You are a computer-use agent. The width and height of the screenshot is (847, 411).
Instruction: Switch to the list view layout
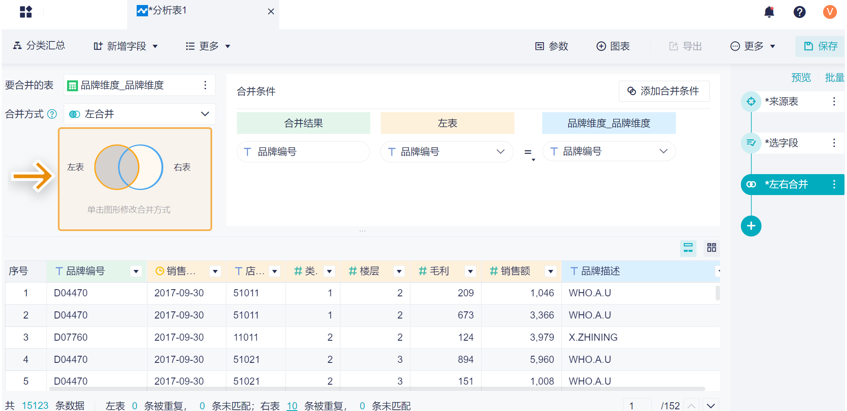tap(688, 248)
